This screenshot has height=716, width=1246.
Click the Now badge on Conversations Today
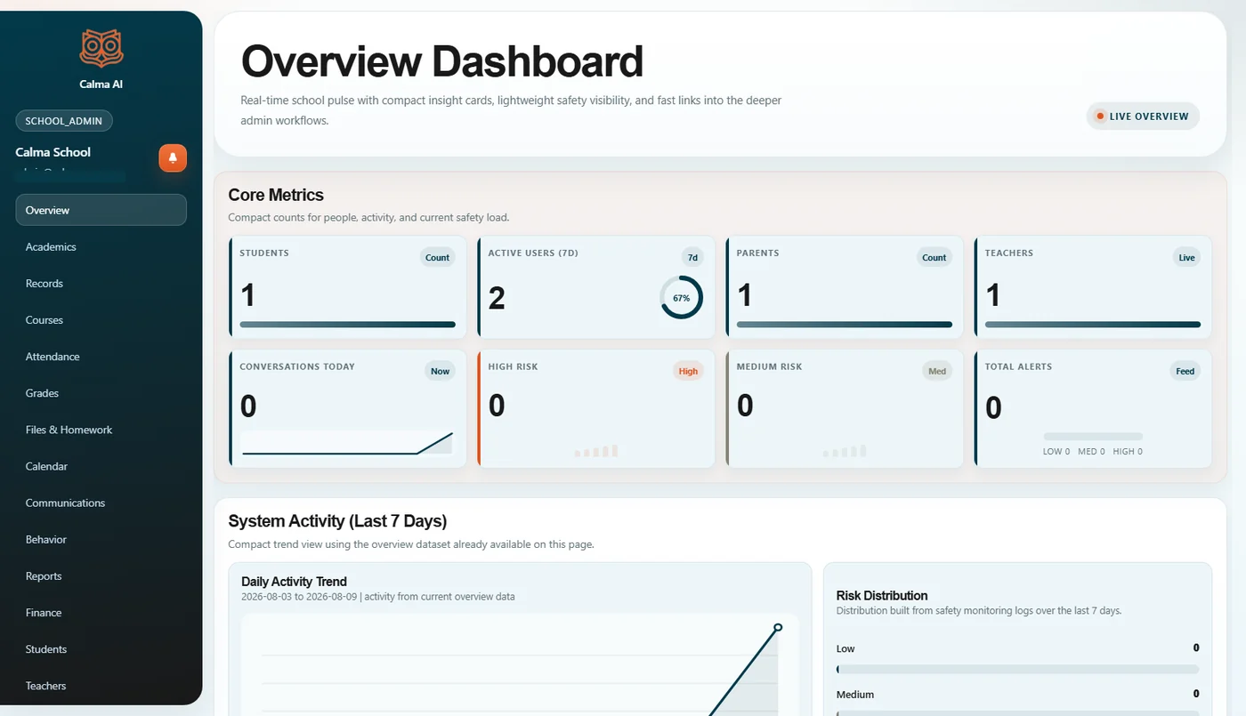441,371
